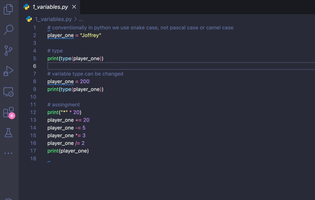Click line number 18 in gutter
315x200 pixels.
[33, 159]
